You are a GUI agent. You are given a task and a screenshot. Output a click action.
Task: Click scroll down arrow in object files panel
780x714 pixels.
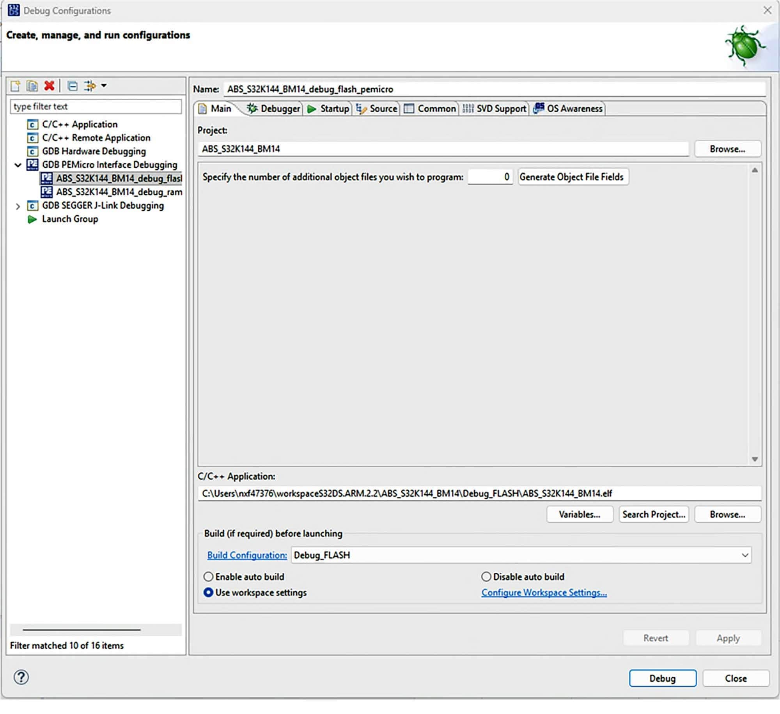coord(755,459)
